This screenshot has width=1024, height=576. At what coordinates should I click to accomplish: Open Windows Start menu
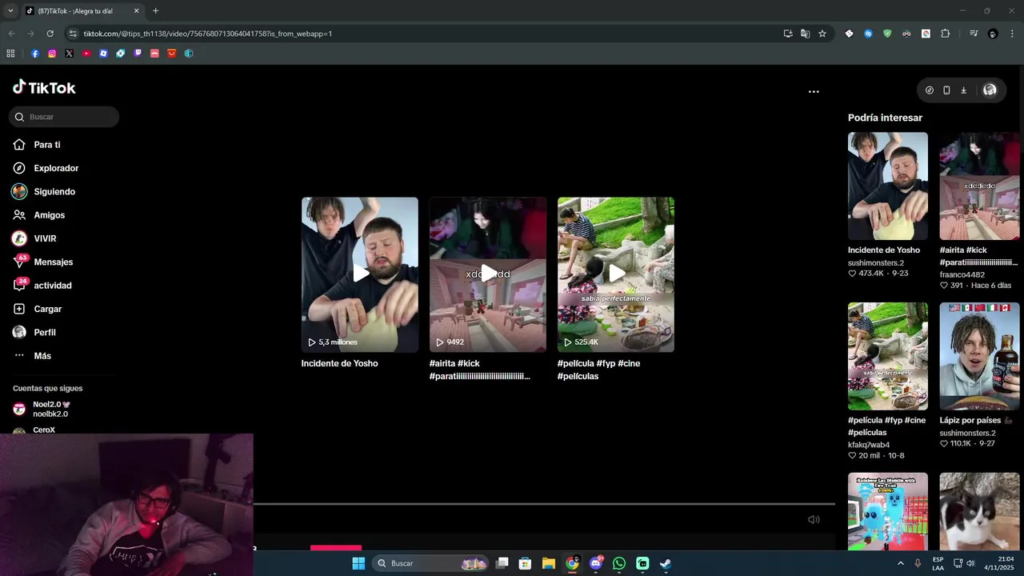pyautogui.click(x=358, y=563)
